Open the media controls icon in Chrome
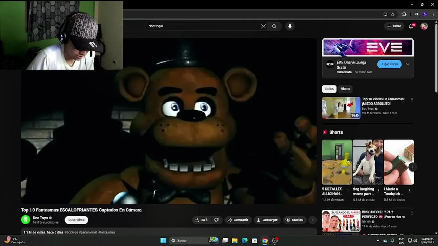 [x=416, y=14]
